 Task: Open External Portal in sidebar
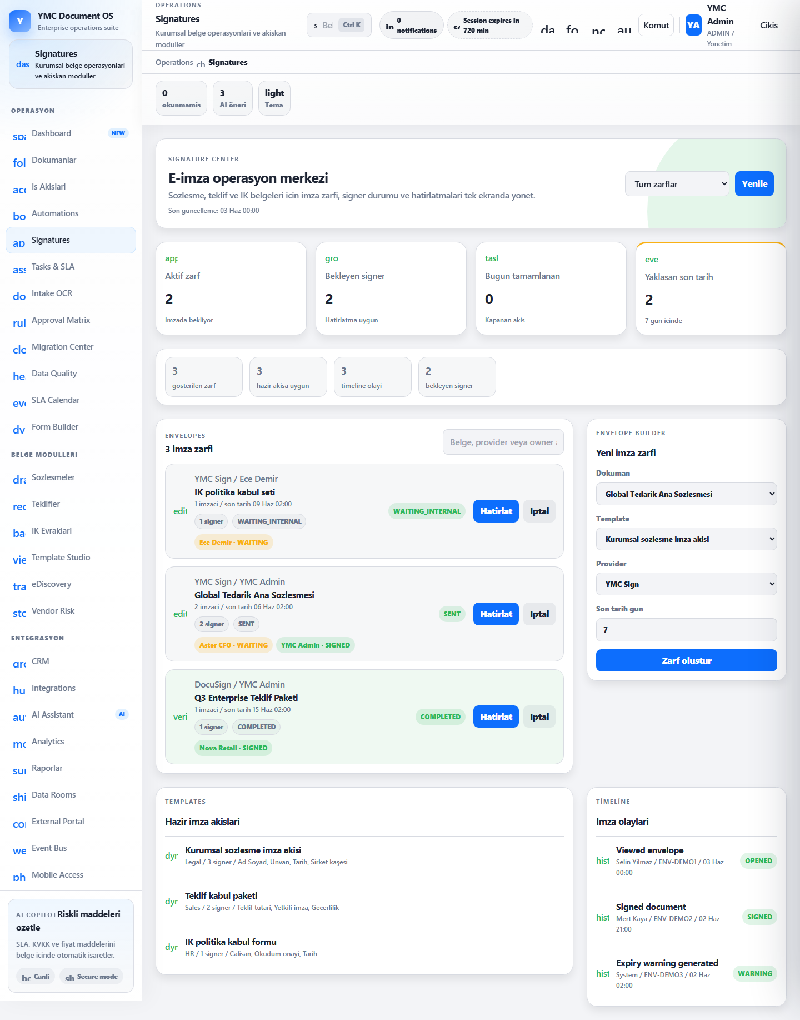click(x=71, y=822)
